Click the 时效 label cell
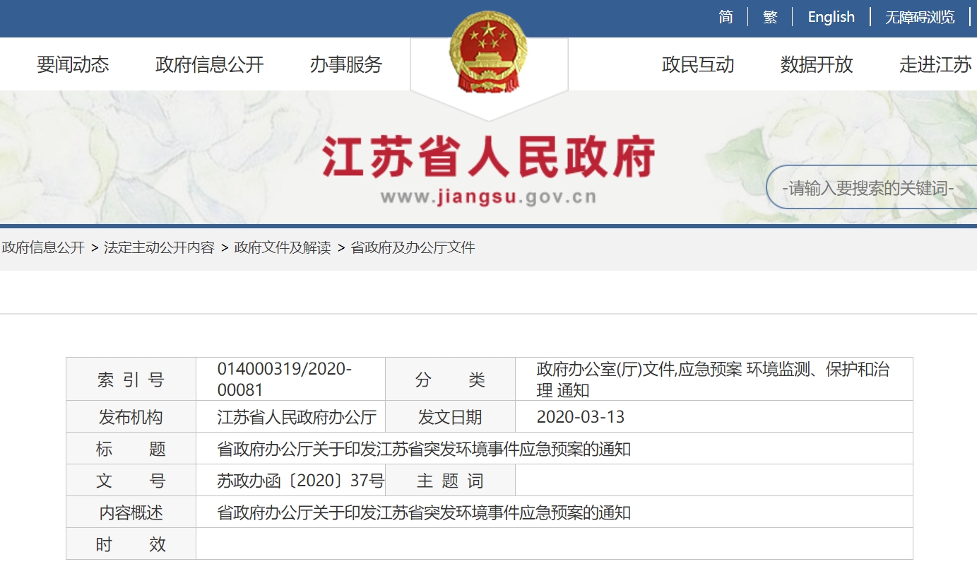Image resolution: width=977 pixels, height=581 pixels. tap(131, 544)
